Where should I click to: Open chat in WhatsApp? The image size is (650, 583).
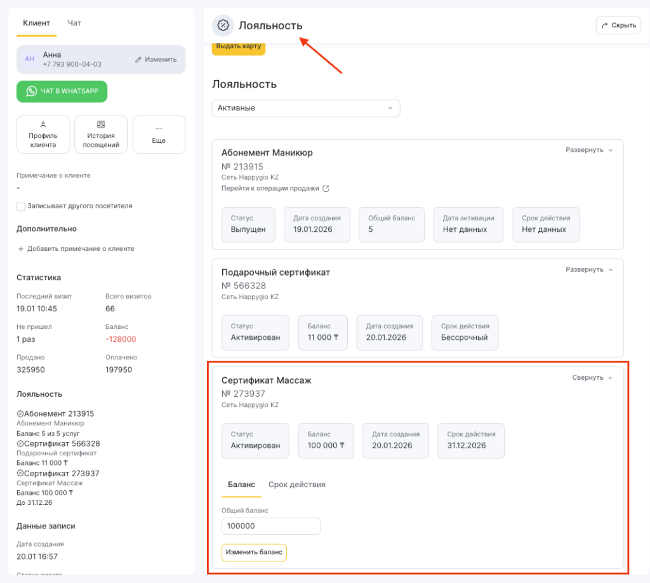pyautogui.click(x=62, y=91)
